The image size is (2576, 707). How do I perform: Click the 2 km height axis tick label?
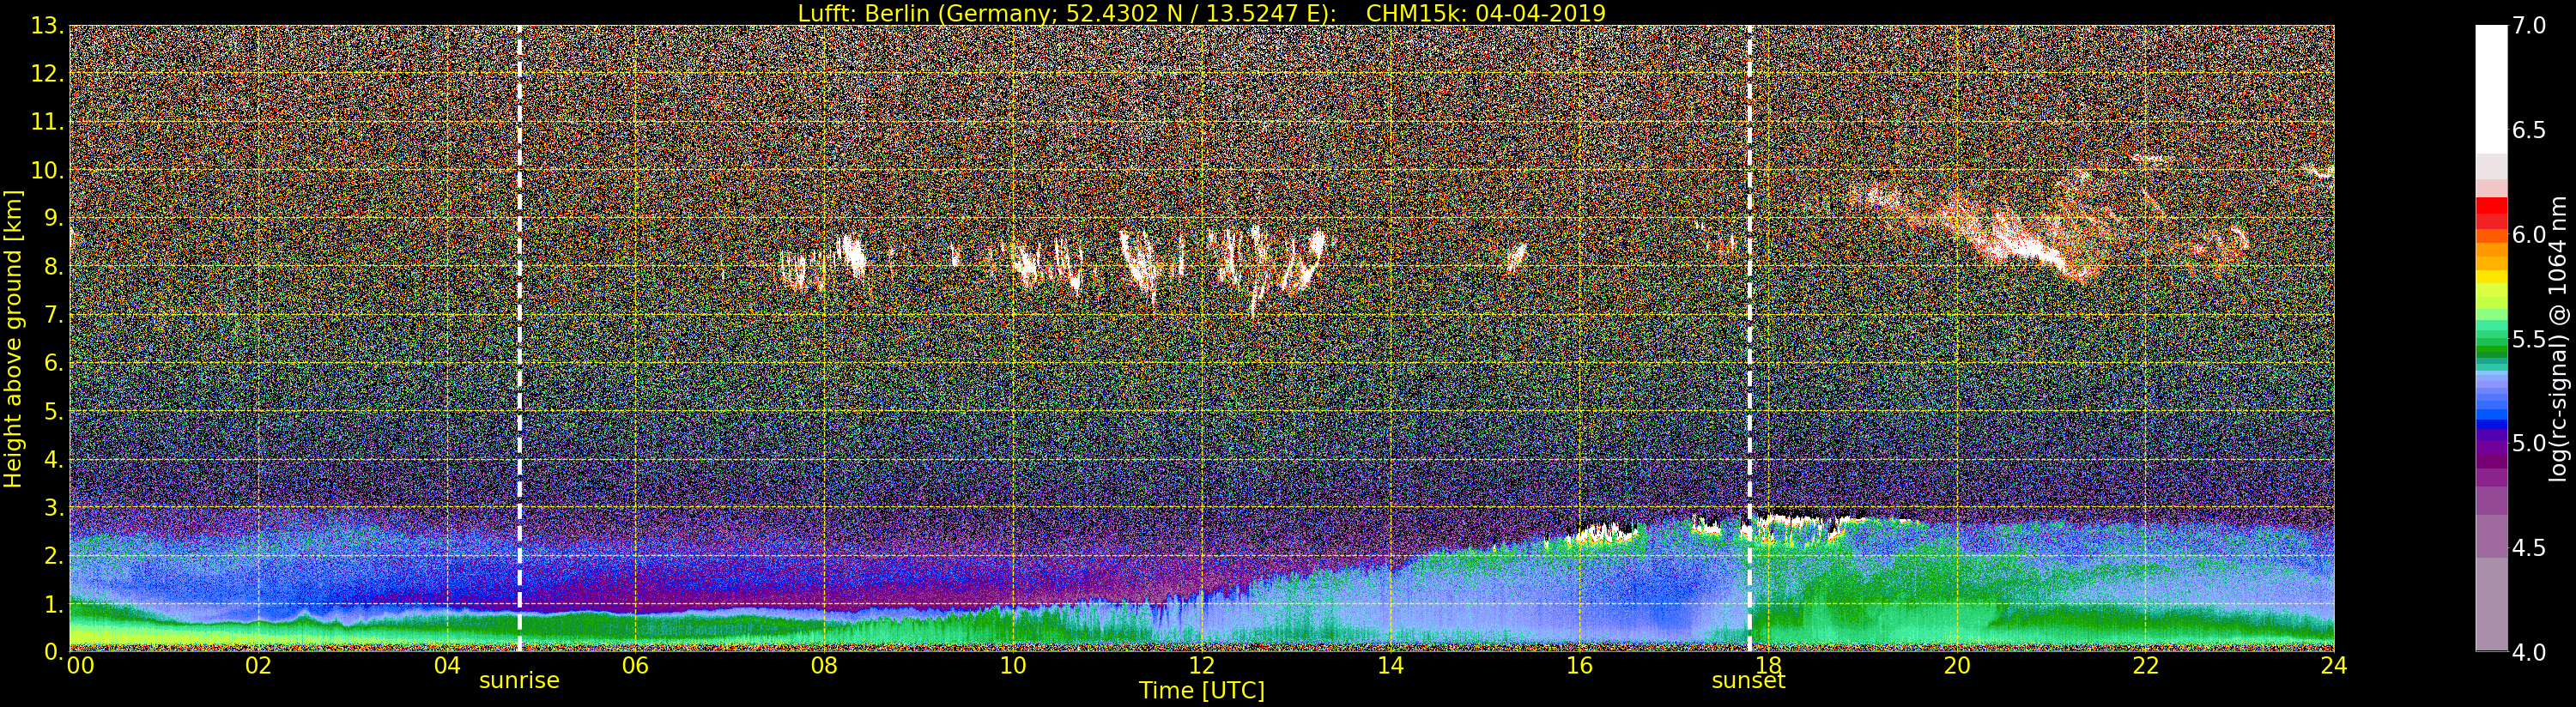pos(54,555)
